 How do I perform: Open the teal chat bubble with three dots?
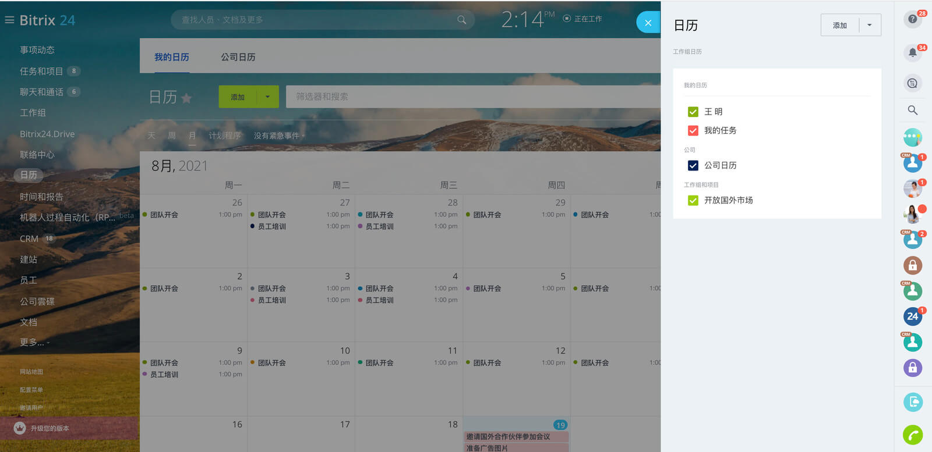(x=913, y=137)
